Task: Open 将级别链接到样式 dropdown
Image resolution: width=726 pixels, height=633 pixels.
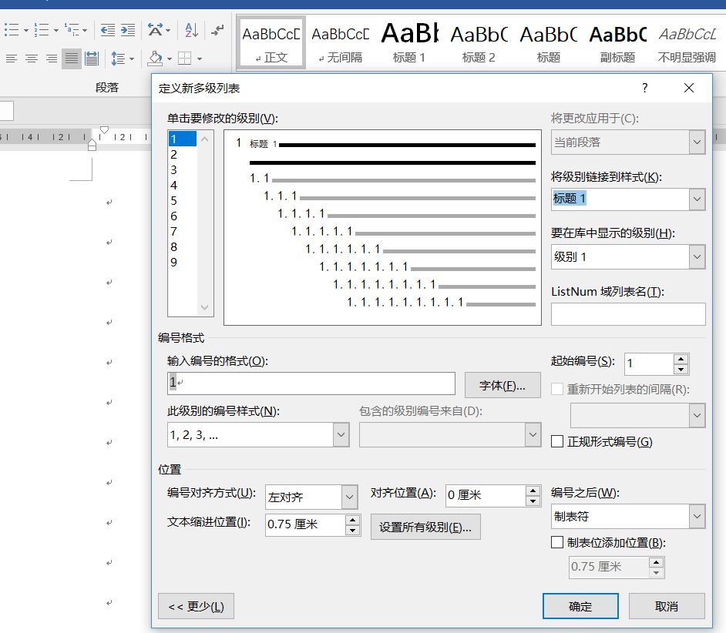Action: pos(697,199)
